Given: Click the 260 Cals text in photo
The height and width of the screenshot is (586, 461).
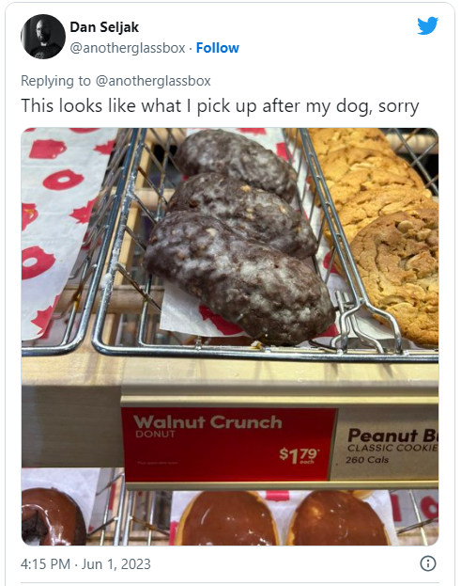Looking at the screenshot, I should pos(367,460).
